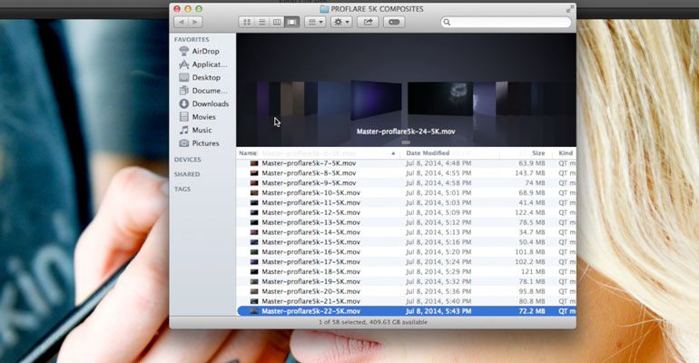Go forward with the Finder forward arrow
Screen dimensions: 699x363
[x=195, y=22]
